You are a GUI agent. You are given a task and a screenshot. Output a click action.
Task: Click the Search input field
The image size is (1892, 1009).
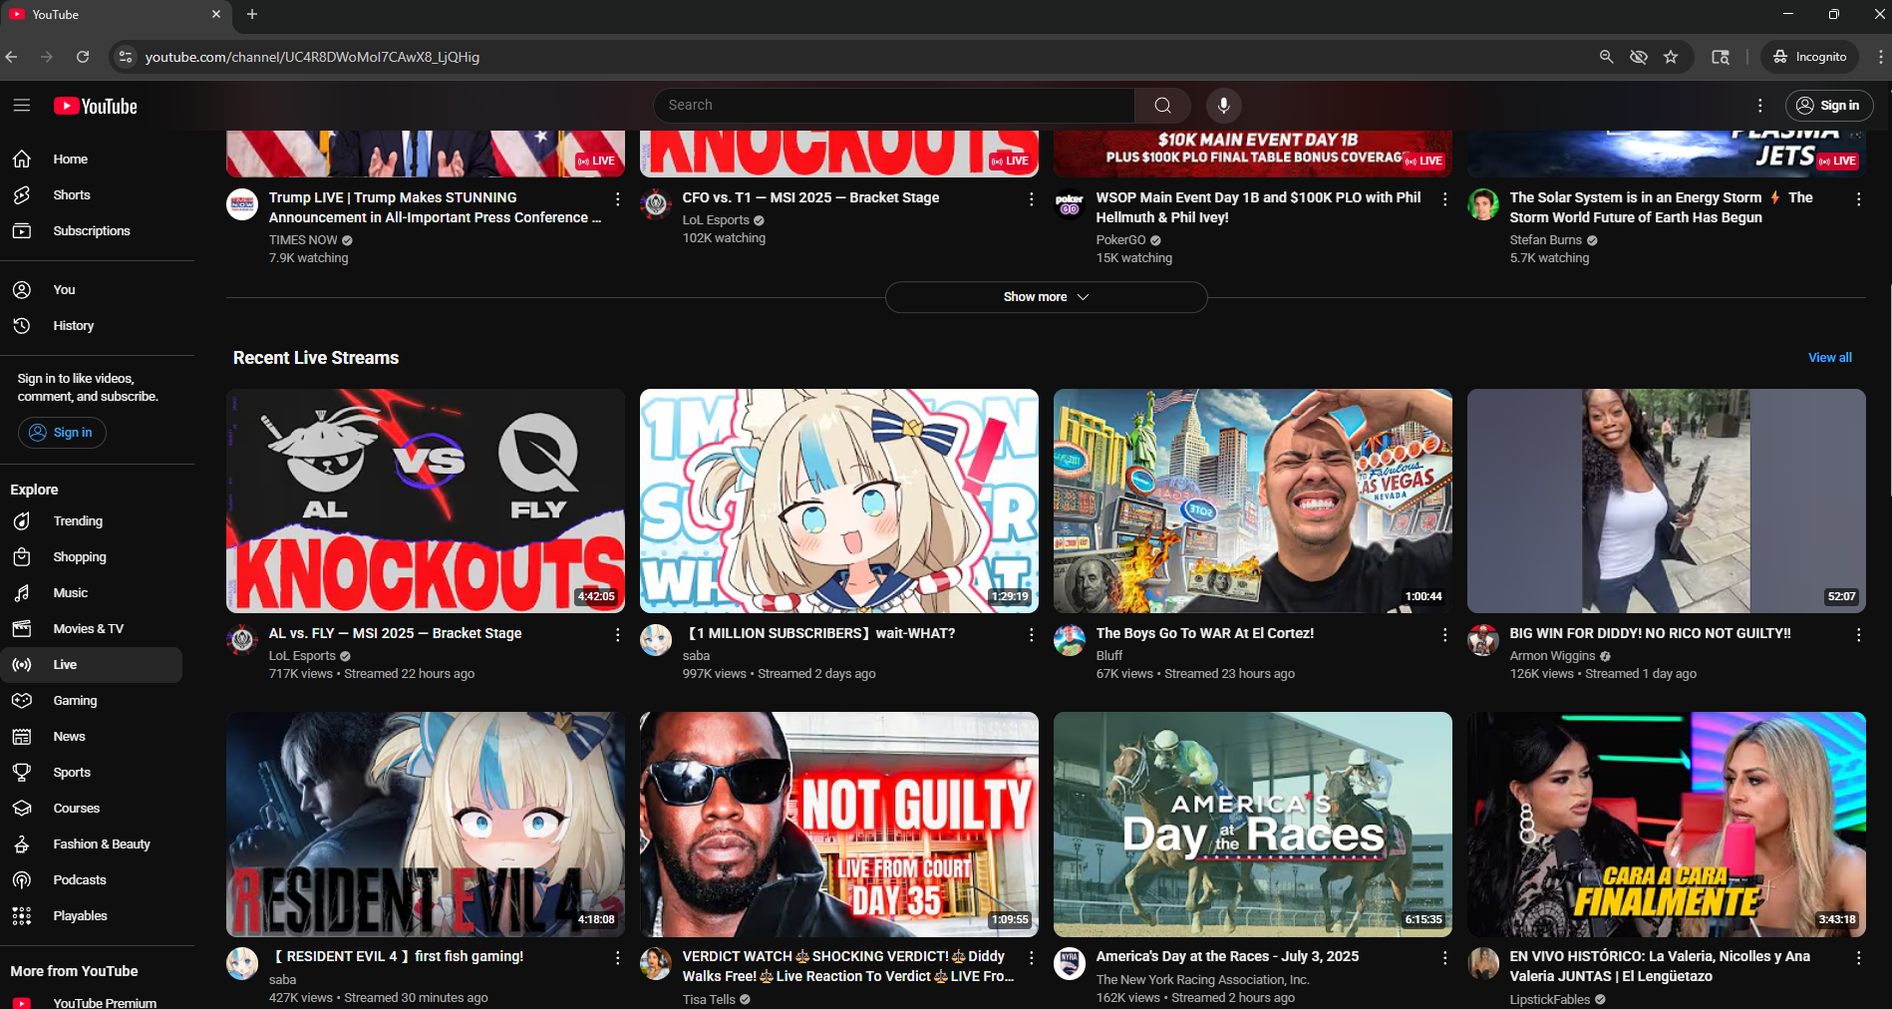click(x=894, y=106)
